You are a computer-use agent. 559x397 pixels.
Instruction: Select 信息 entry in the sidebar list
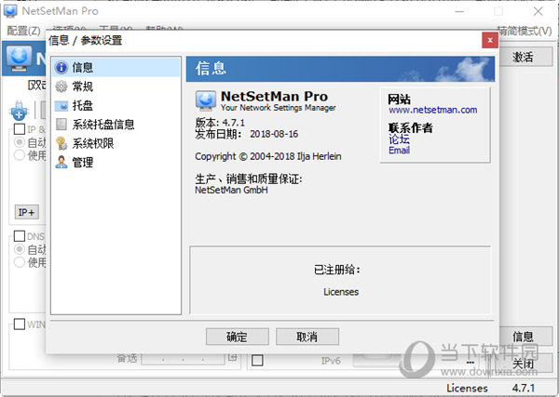tap(116, 67)
